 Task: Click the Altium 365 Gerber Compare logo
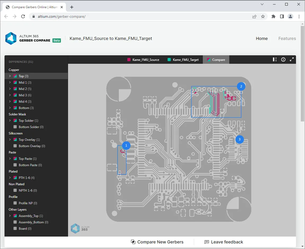pyautogui.click(x=33, y=38)
